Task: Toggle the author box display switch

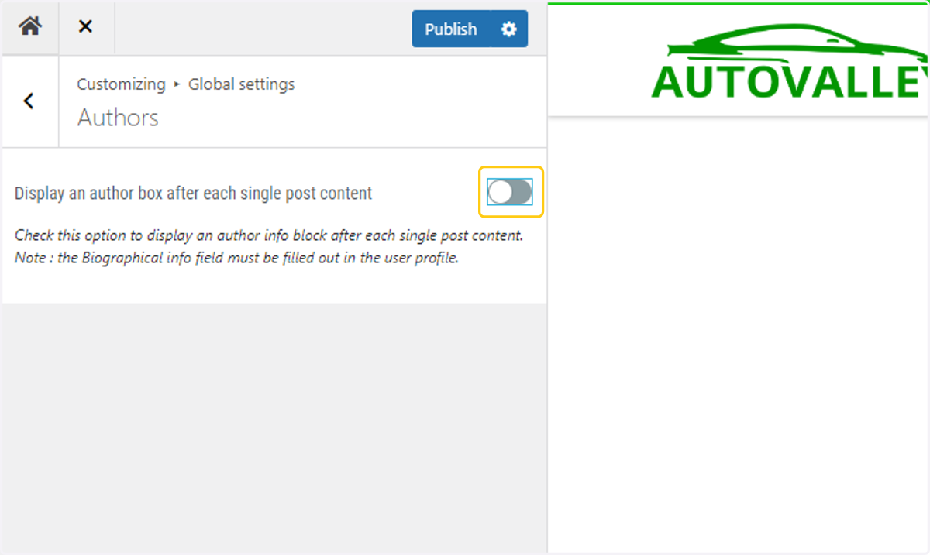Action: pos(510,192)
